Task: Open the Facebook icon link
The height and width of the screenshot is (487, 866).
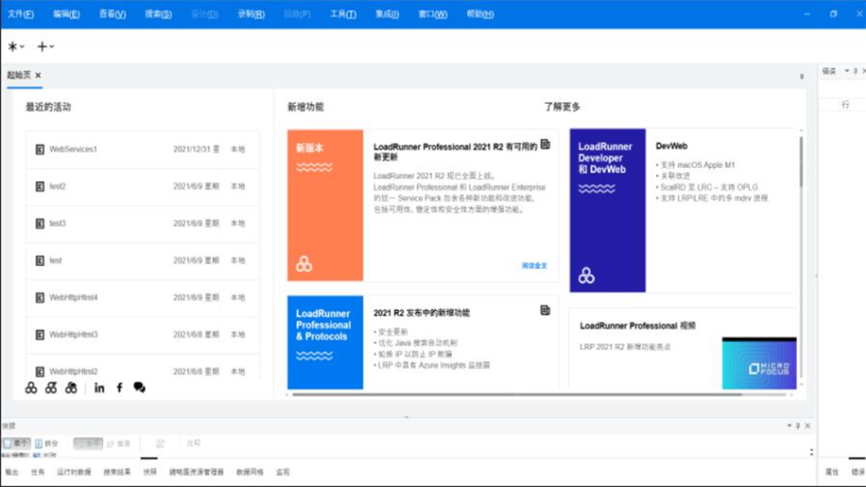Action: [x=120, y=388]
